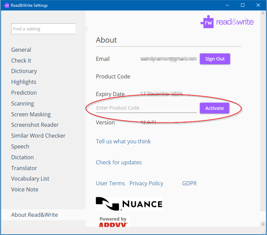The image size is (267, 235).
Task: Focus the Enter Product Code field
Action: pyautogui.click(x=146, y=108)
